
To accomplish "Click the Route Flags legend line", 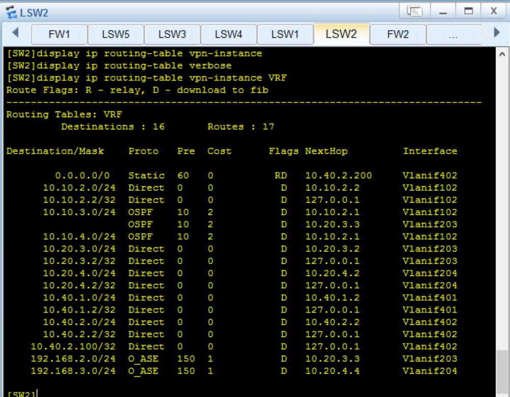I will 137,90.
